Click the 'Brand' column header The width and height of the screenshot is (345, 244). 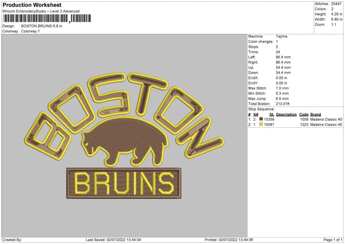click(x=316, y=115)
